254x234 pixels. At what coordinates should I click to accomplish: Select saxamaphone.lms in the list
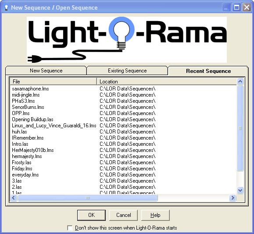[x=30, y=89]
